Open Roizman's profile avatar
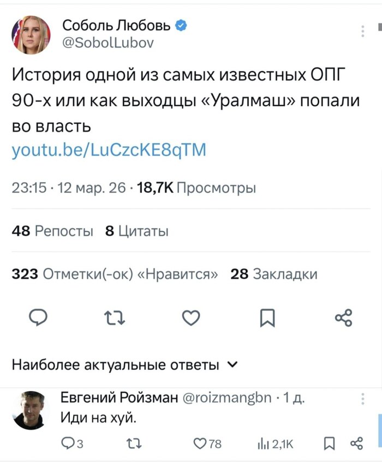Screen dimensions: 382x462 click(x=28, y=410)
